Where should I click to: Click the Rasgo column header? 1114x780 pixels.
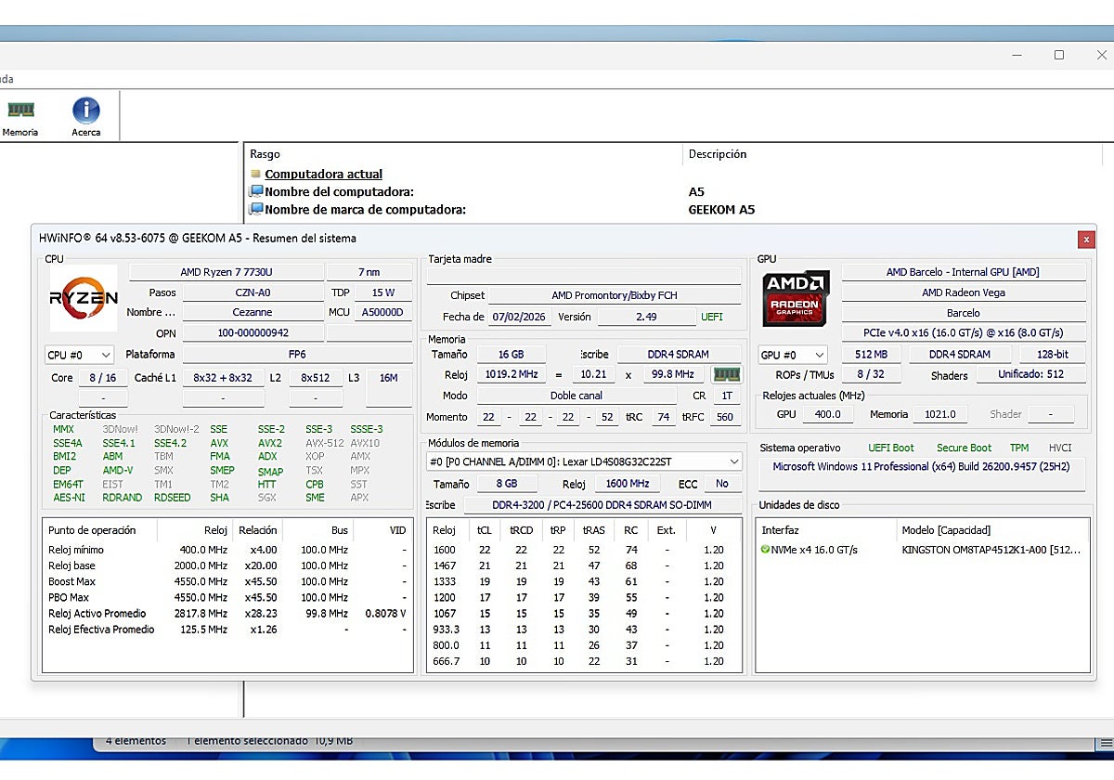click(265, 154)
